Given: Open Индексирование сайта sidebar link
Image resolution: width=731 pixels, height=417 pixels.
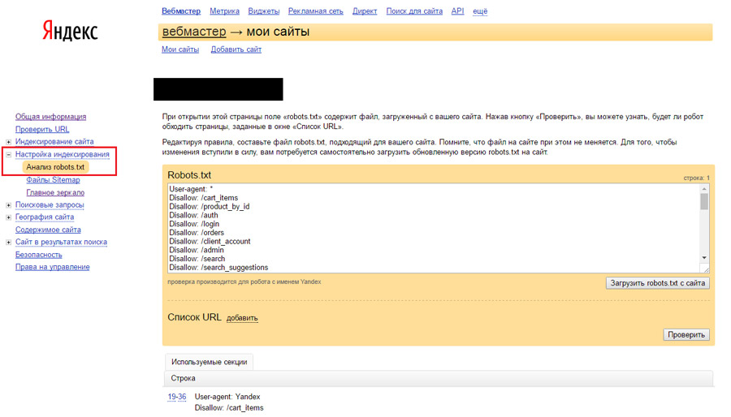Looking at the screenshot, I should tap(54, 141).
